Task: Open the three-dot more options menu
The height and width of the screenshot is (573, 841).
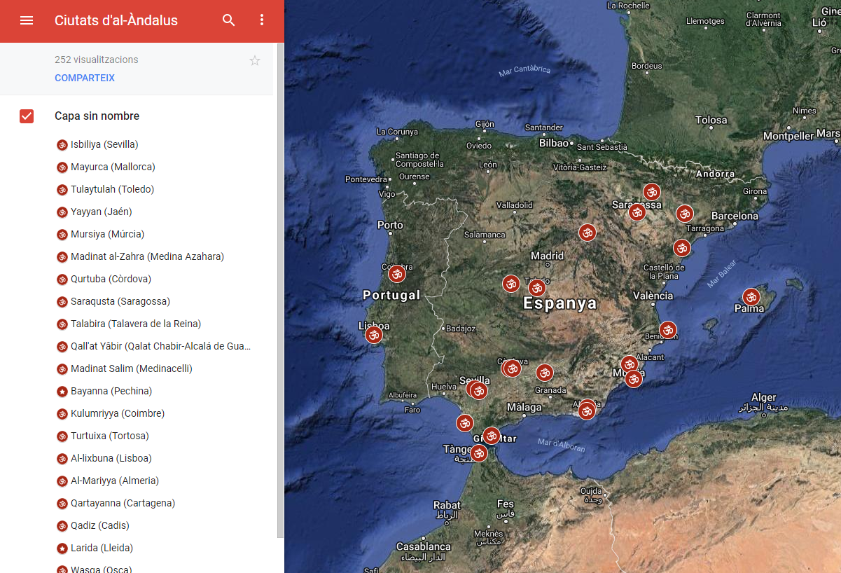Action: 262,20
